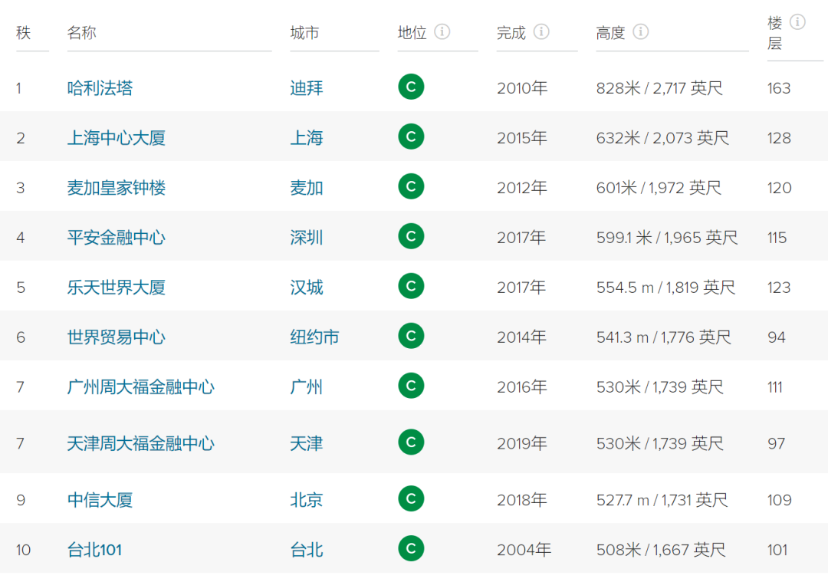The image size is (828, 582).
Task: Click info icon next to 地位 header
Action: [x=442, y=31]
